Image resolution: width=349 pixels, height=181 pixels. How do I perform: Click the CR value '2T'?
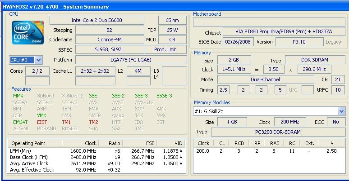[x=338, y=79]
